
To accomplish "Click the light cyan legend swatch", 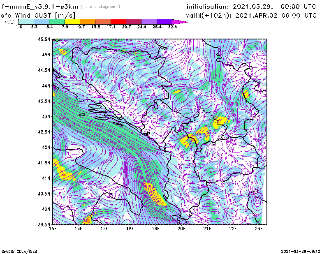I will coord(26,22).
